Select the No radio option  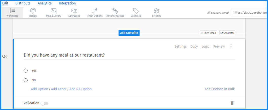click(26, 80)
